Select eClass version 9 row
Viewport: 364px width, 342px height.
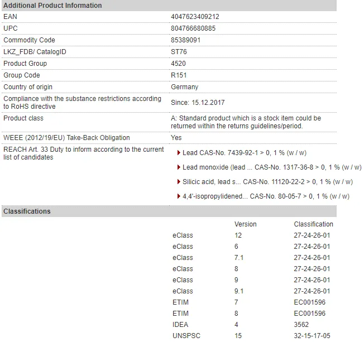pos(251,280)
